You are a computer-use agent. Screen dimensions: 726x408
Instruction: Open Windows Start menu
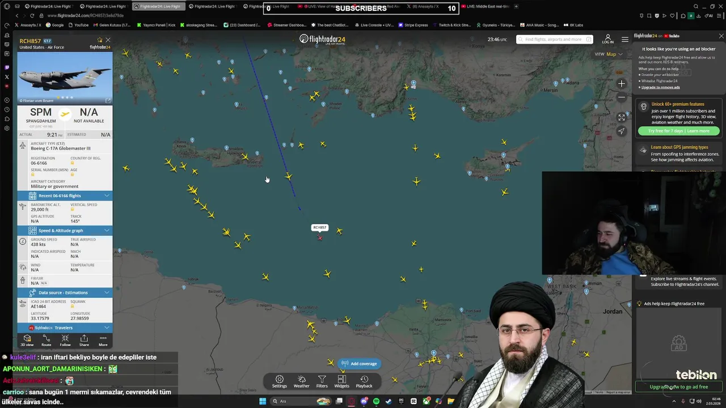click(x=263, y=401)
